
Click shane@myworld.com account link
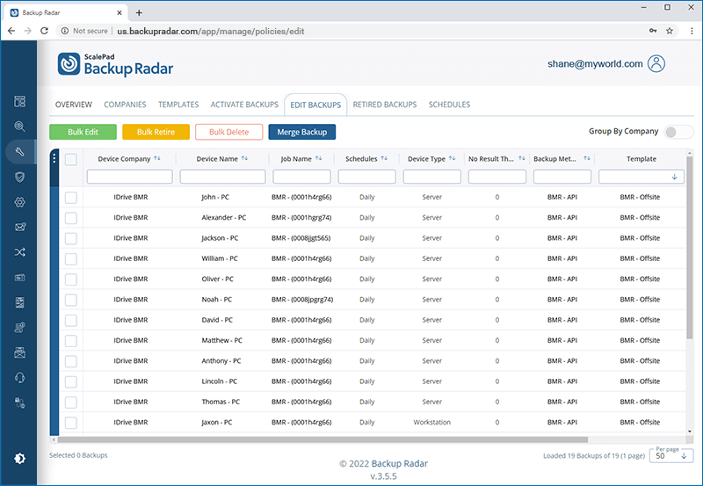pyautogui.click(x=595, y=63)
